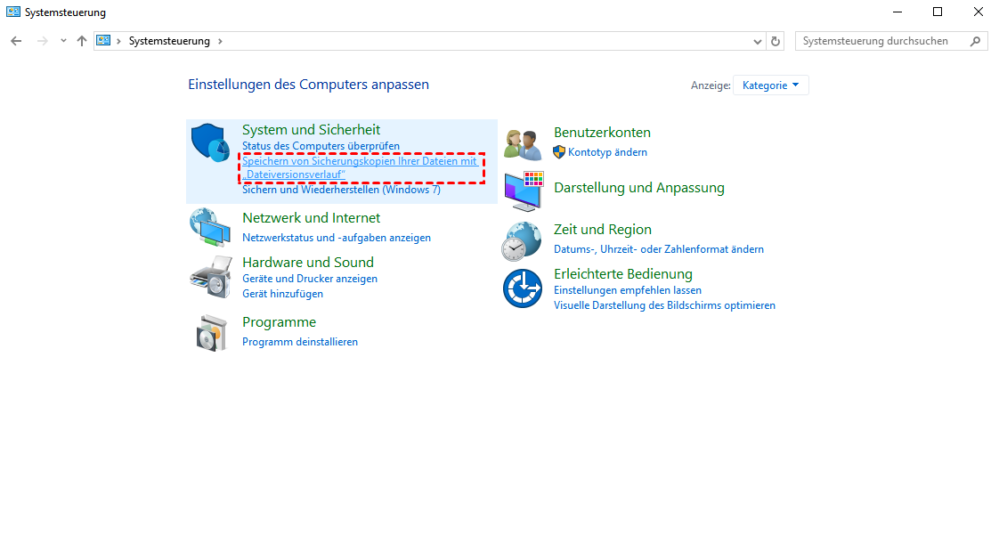Open Programm deinstallieren link
The image size is (999, 560).
[300, 342]
